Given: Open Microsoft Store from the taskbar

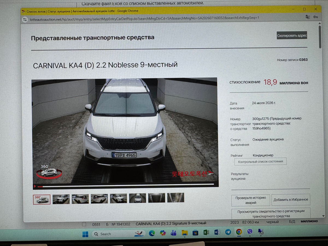Looking at the screenshot, I should click(x=195, y=233).
